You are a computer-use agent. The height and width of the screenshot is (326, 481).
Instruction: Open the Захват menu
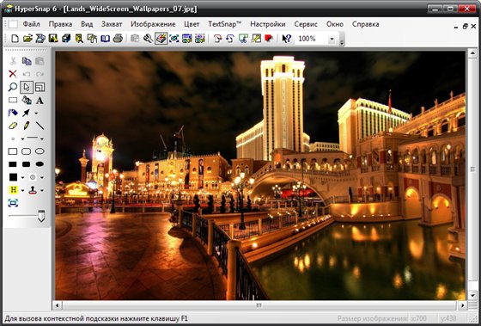[x=112, y=24]
